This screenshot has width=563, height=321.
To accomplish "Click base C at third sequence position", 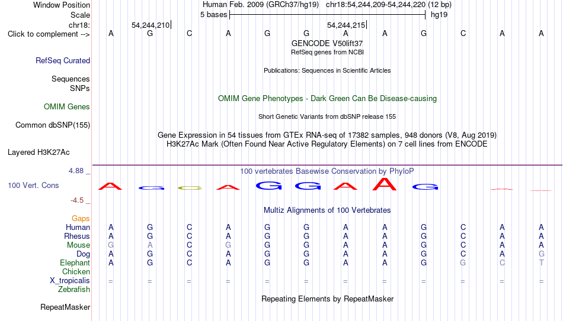I will (x=189, y=33).
